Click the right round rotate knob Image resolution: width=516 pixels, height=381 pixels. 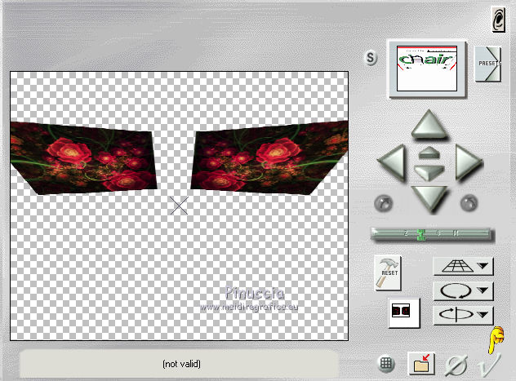pyautogui.click(x=469, y=203)
